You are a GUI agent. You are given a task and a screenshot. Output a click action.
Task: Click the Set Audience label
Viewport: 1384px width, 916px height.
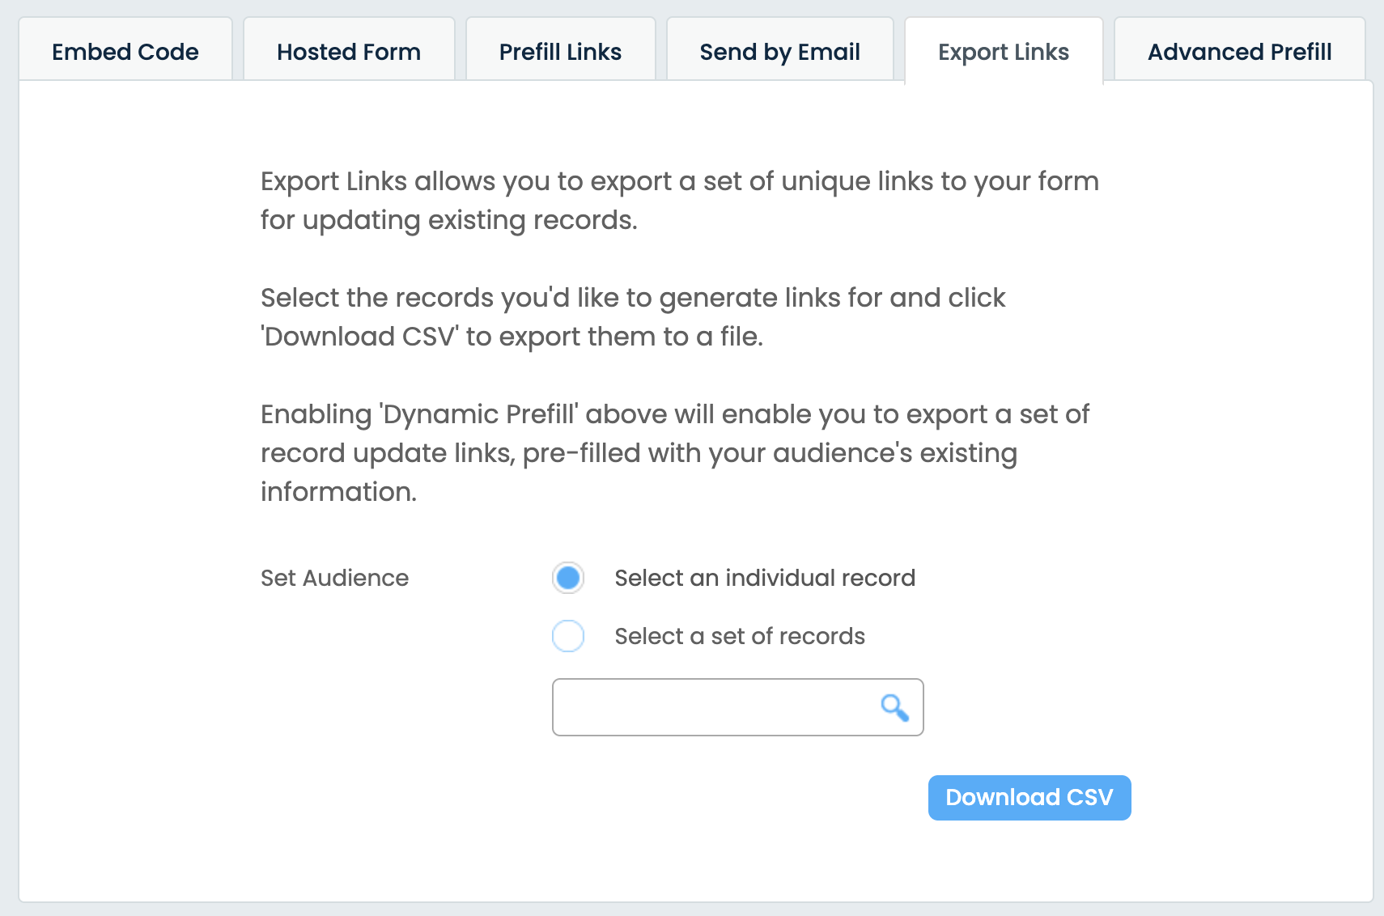tap(334, 578)
